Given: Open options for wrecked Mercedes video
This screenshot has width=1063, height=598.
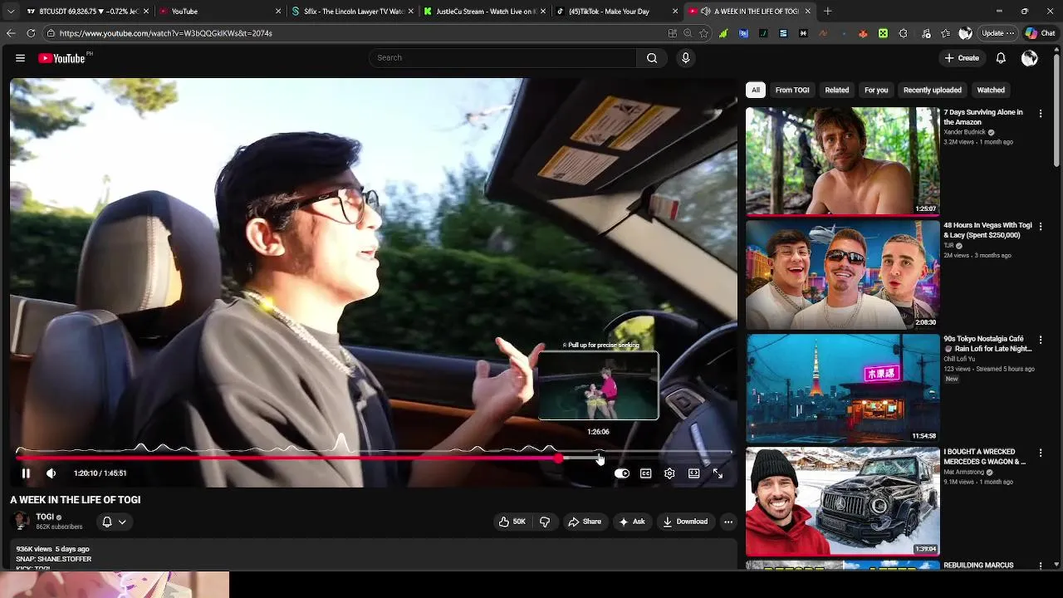Looking at the screenshot, I should [1041, 453].
